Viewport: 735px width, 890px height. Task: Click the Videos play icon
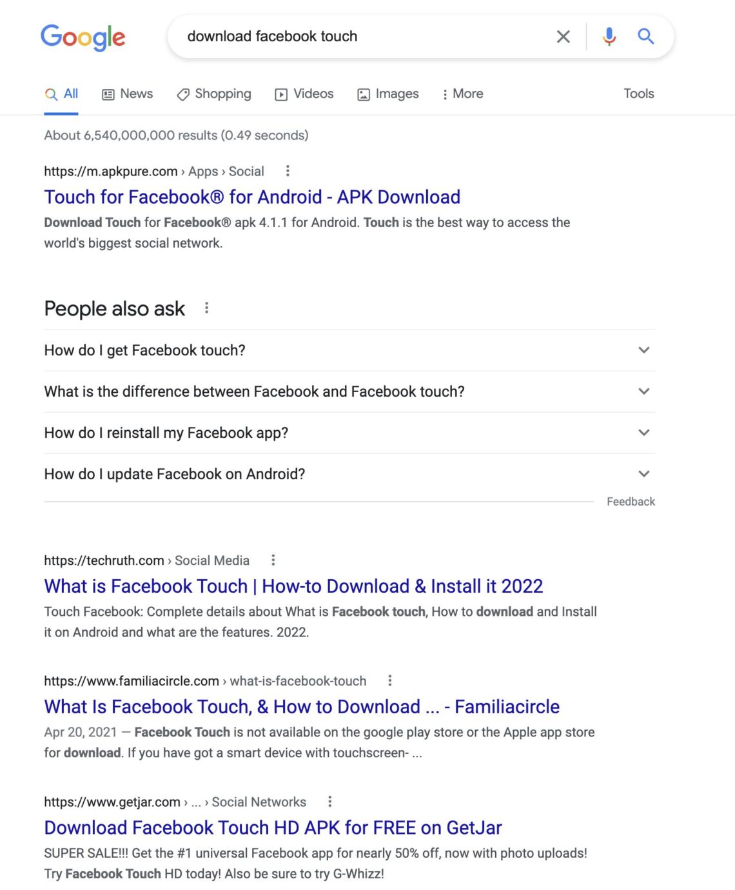[x=282, y=94]
